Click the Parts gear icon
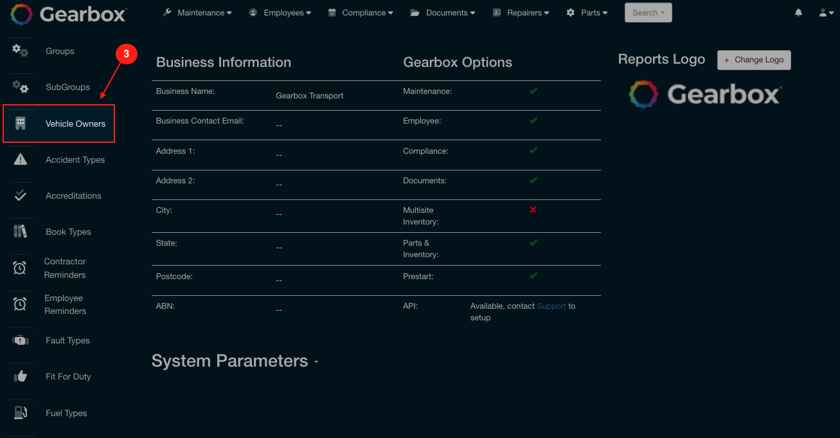 point(571,13)
